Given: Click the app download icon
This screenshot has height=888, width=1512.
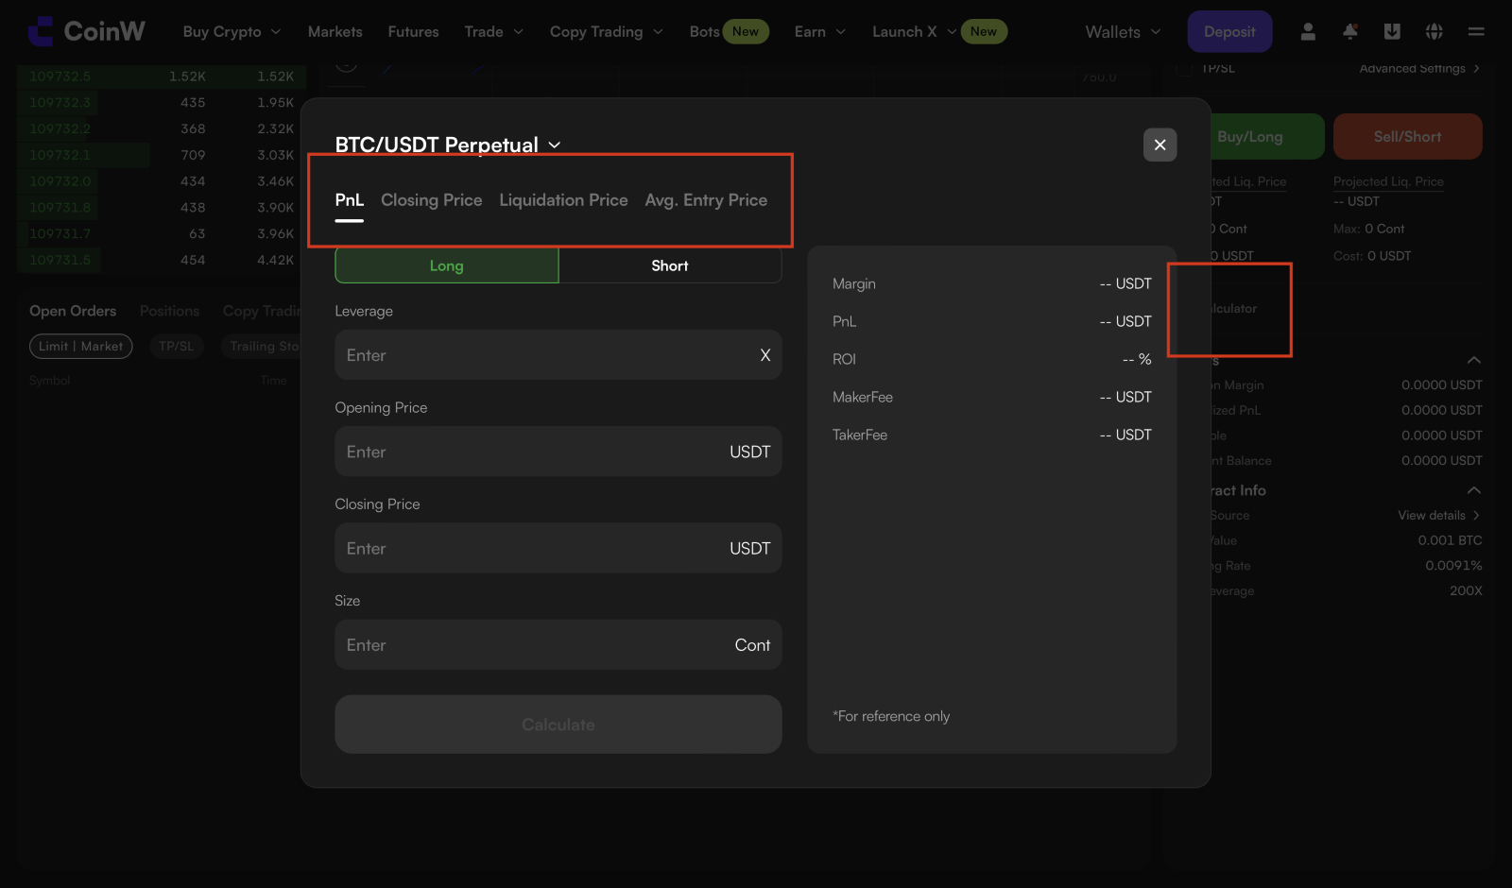Looking at the screenshot, I should [x=1392, y=32].
